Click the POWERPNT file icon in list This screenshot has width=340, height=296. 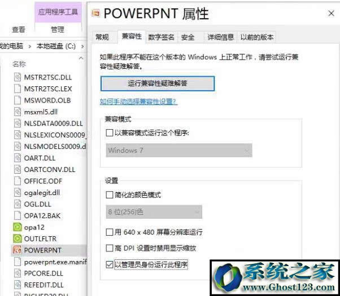tap(17, 250)
